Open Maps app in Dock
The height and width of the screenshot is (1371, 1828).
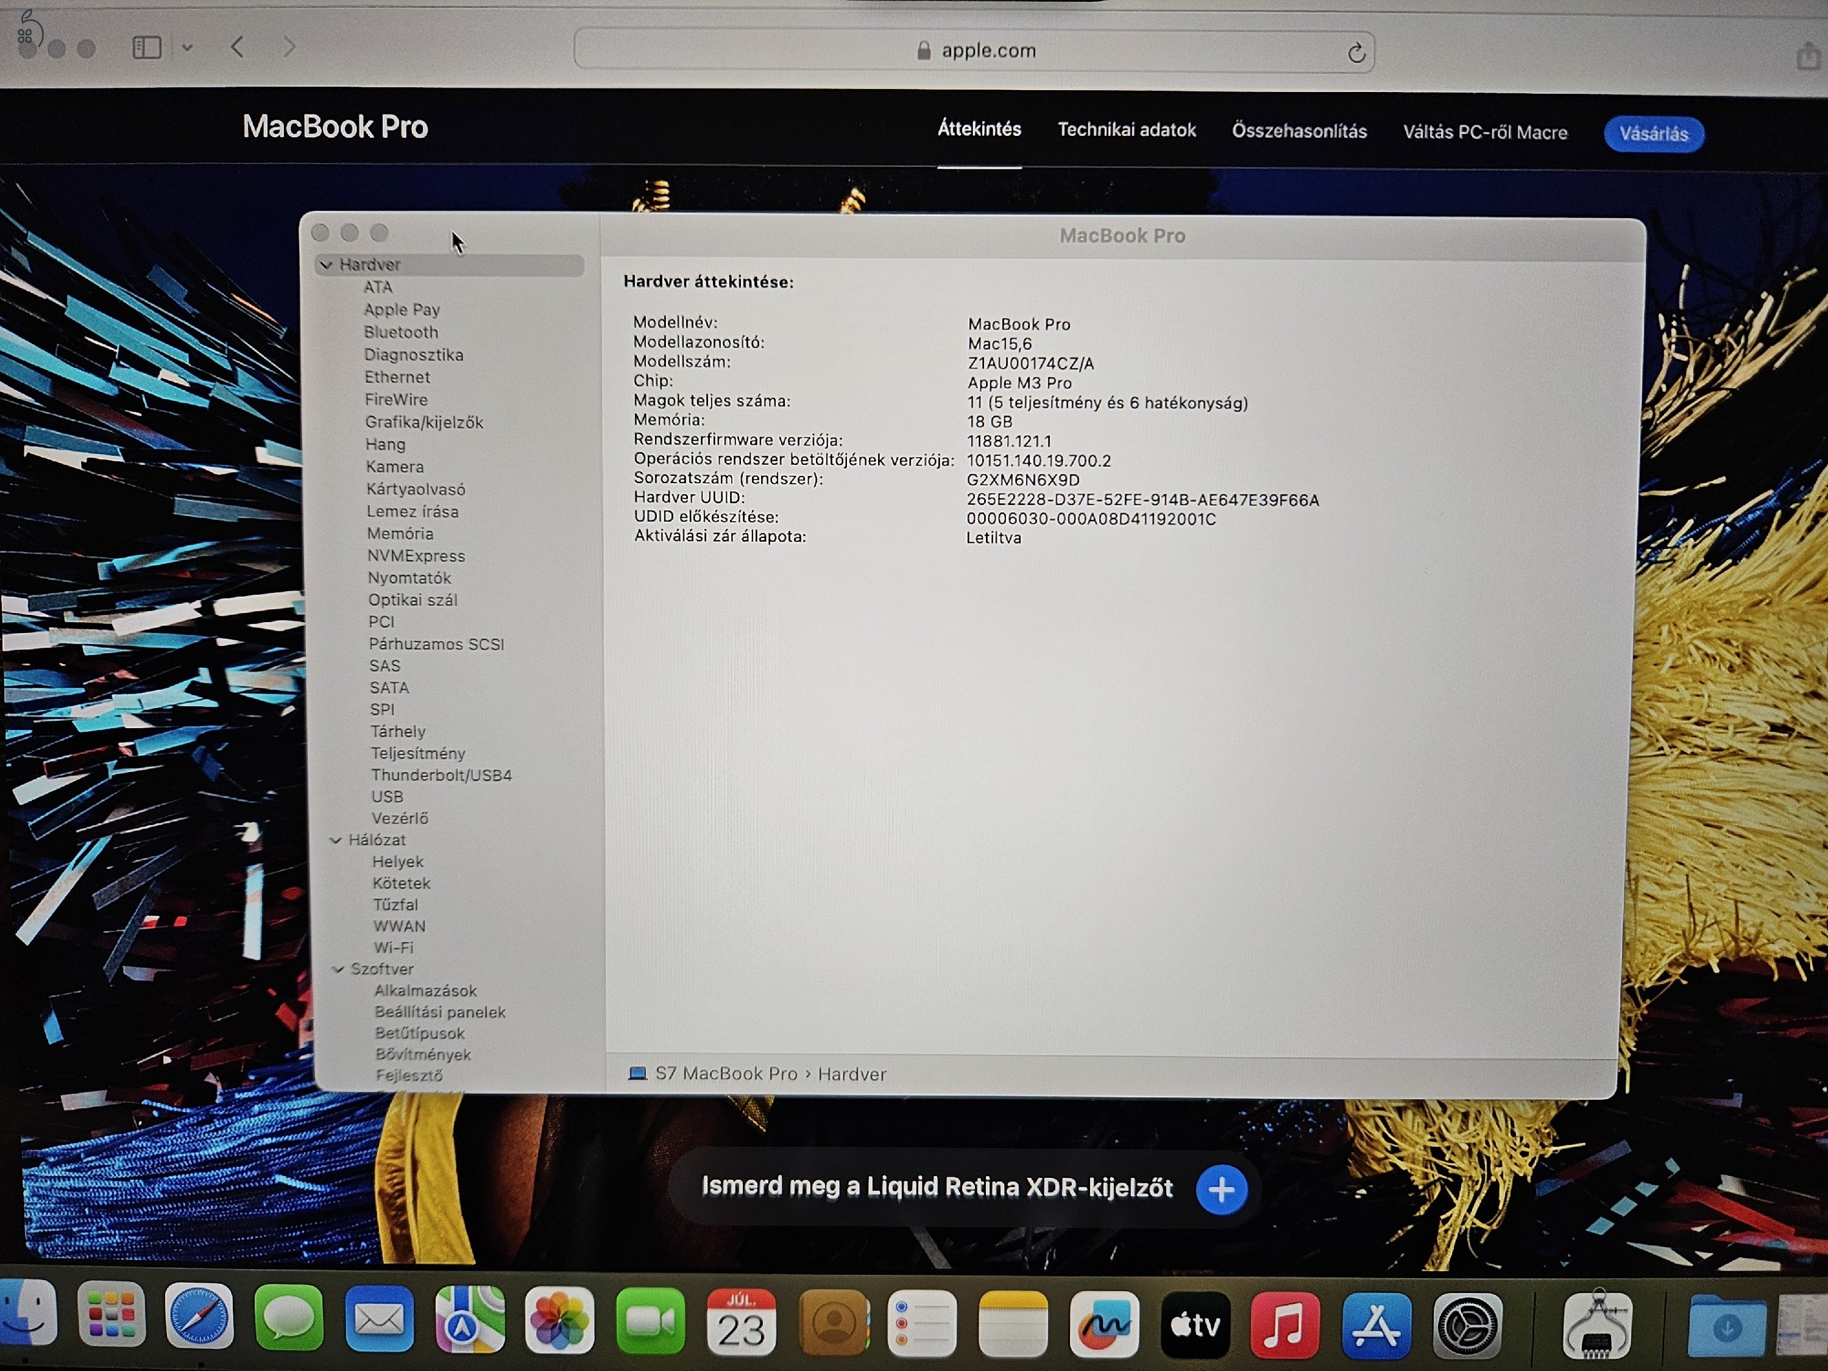click(x=470, y=1320)
